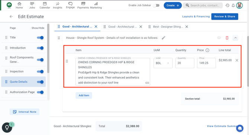Click the company logo icon
Screen dimensions: 249x135
tap(9, 5)
